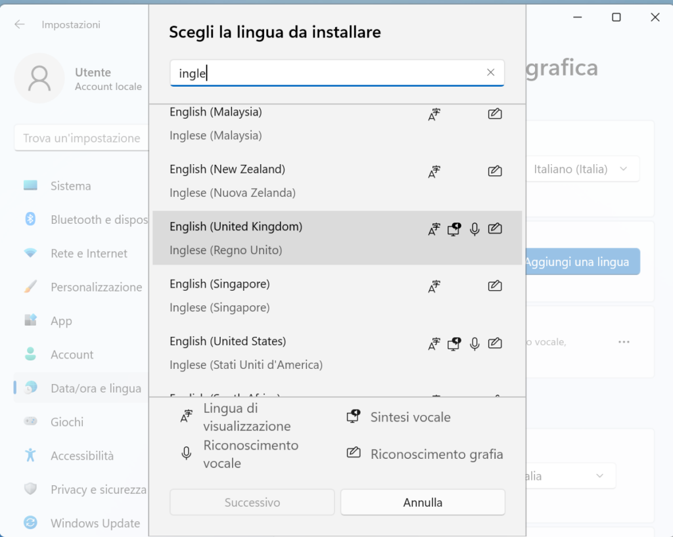Open the Italiano (Italia) dropdown

(582, 169)
